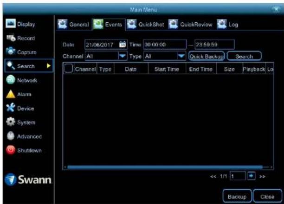The height and width of the screenshot is (204, 284).
Task: Switch to the Events tab
Action: (x=109, y=25)
